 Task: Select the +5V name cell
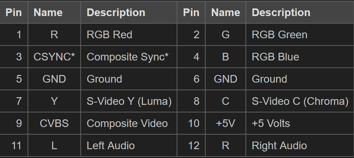tap(226, 124)
